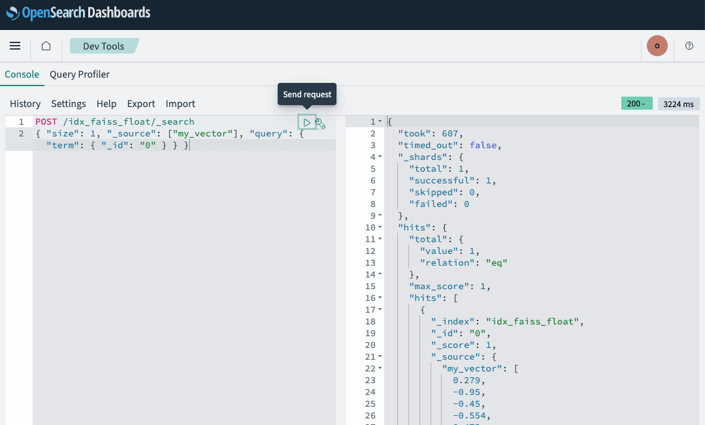This screenshot has height=425, width=705.
Task: Send request with the play icon
Action: (x=306, y=122)
